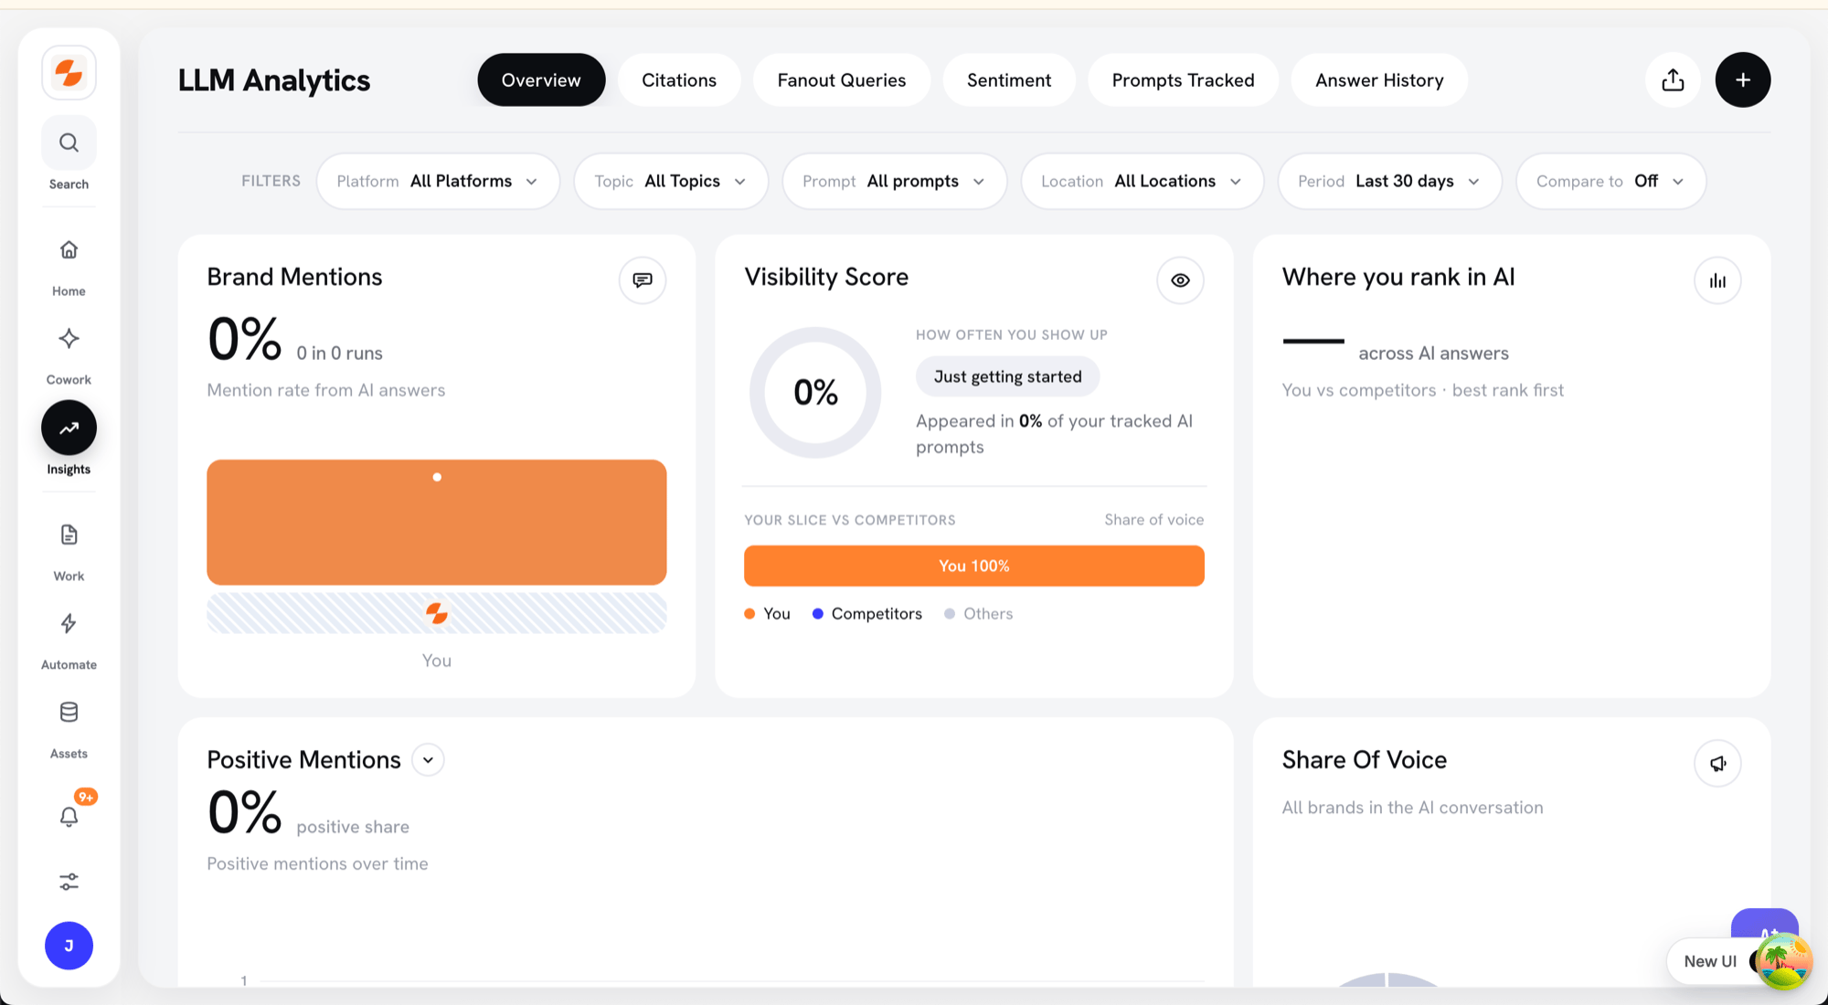Click the LLM Analytics page title

click(x=274, y=80)
